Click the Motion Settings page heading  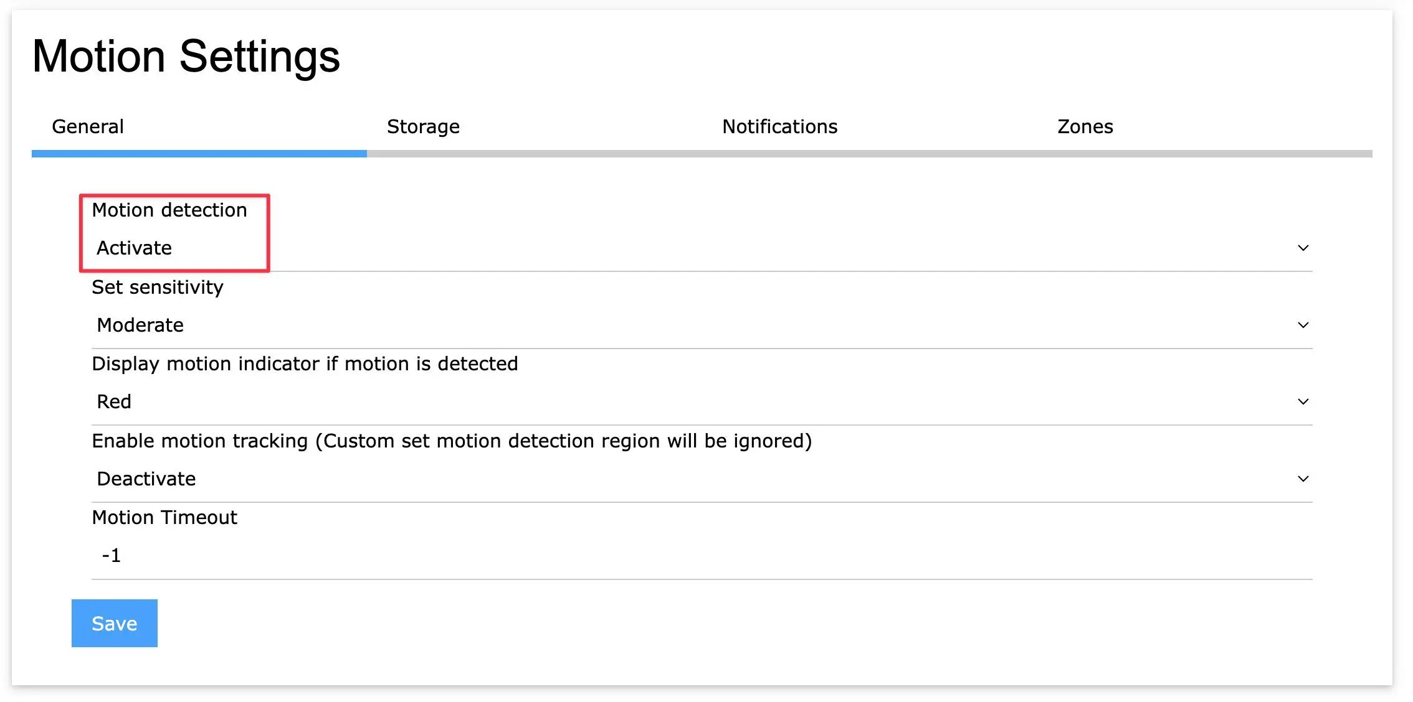[x=186, y=57]
